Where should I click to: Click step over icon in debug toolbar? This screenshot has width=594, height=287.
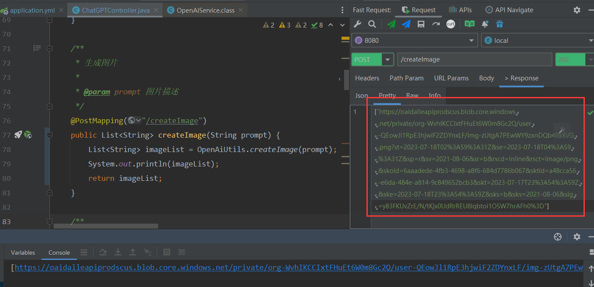pos(103,252)
